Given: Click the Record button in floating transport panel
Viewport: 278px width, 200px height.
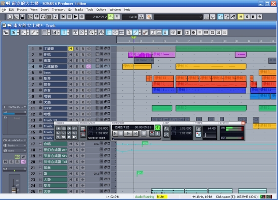Looking at the screenshot, I should click(144, 133).
